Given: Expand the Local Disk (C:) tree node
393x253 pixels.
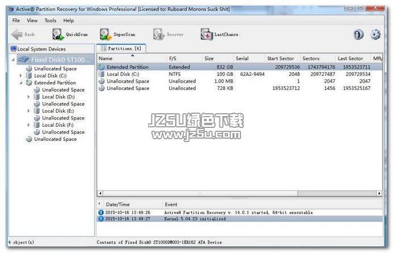Looking at the screenshot, I should click(21, 76).
